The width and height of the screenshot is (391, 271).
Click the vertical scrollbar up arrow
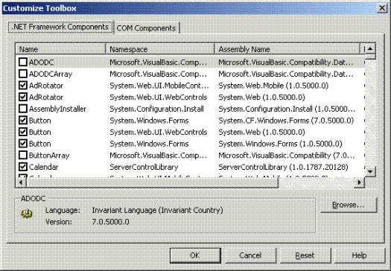point(370,48)
